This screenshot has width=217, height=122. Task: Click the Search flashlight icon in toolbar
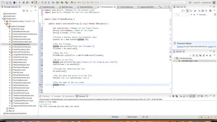click(79, 2)
